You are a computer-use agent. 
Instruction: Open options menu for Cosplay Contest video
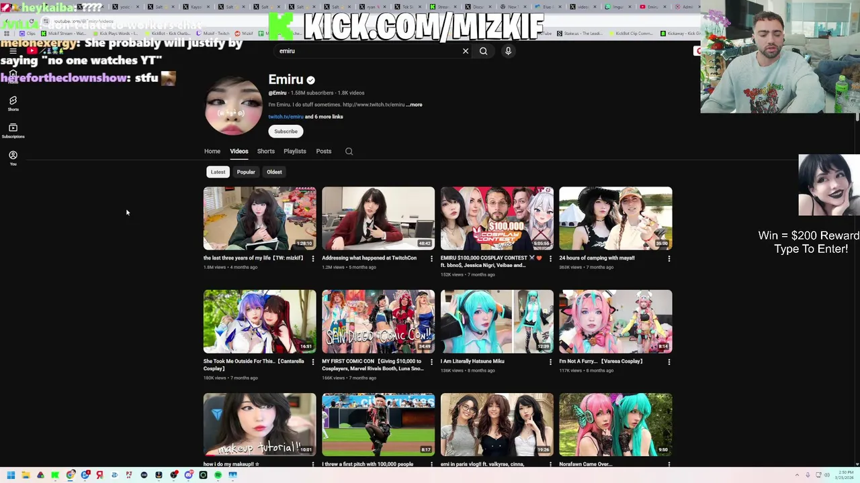(550, 258)
